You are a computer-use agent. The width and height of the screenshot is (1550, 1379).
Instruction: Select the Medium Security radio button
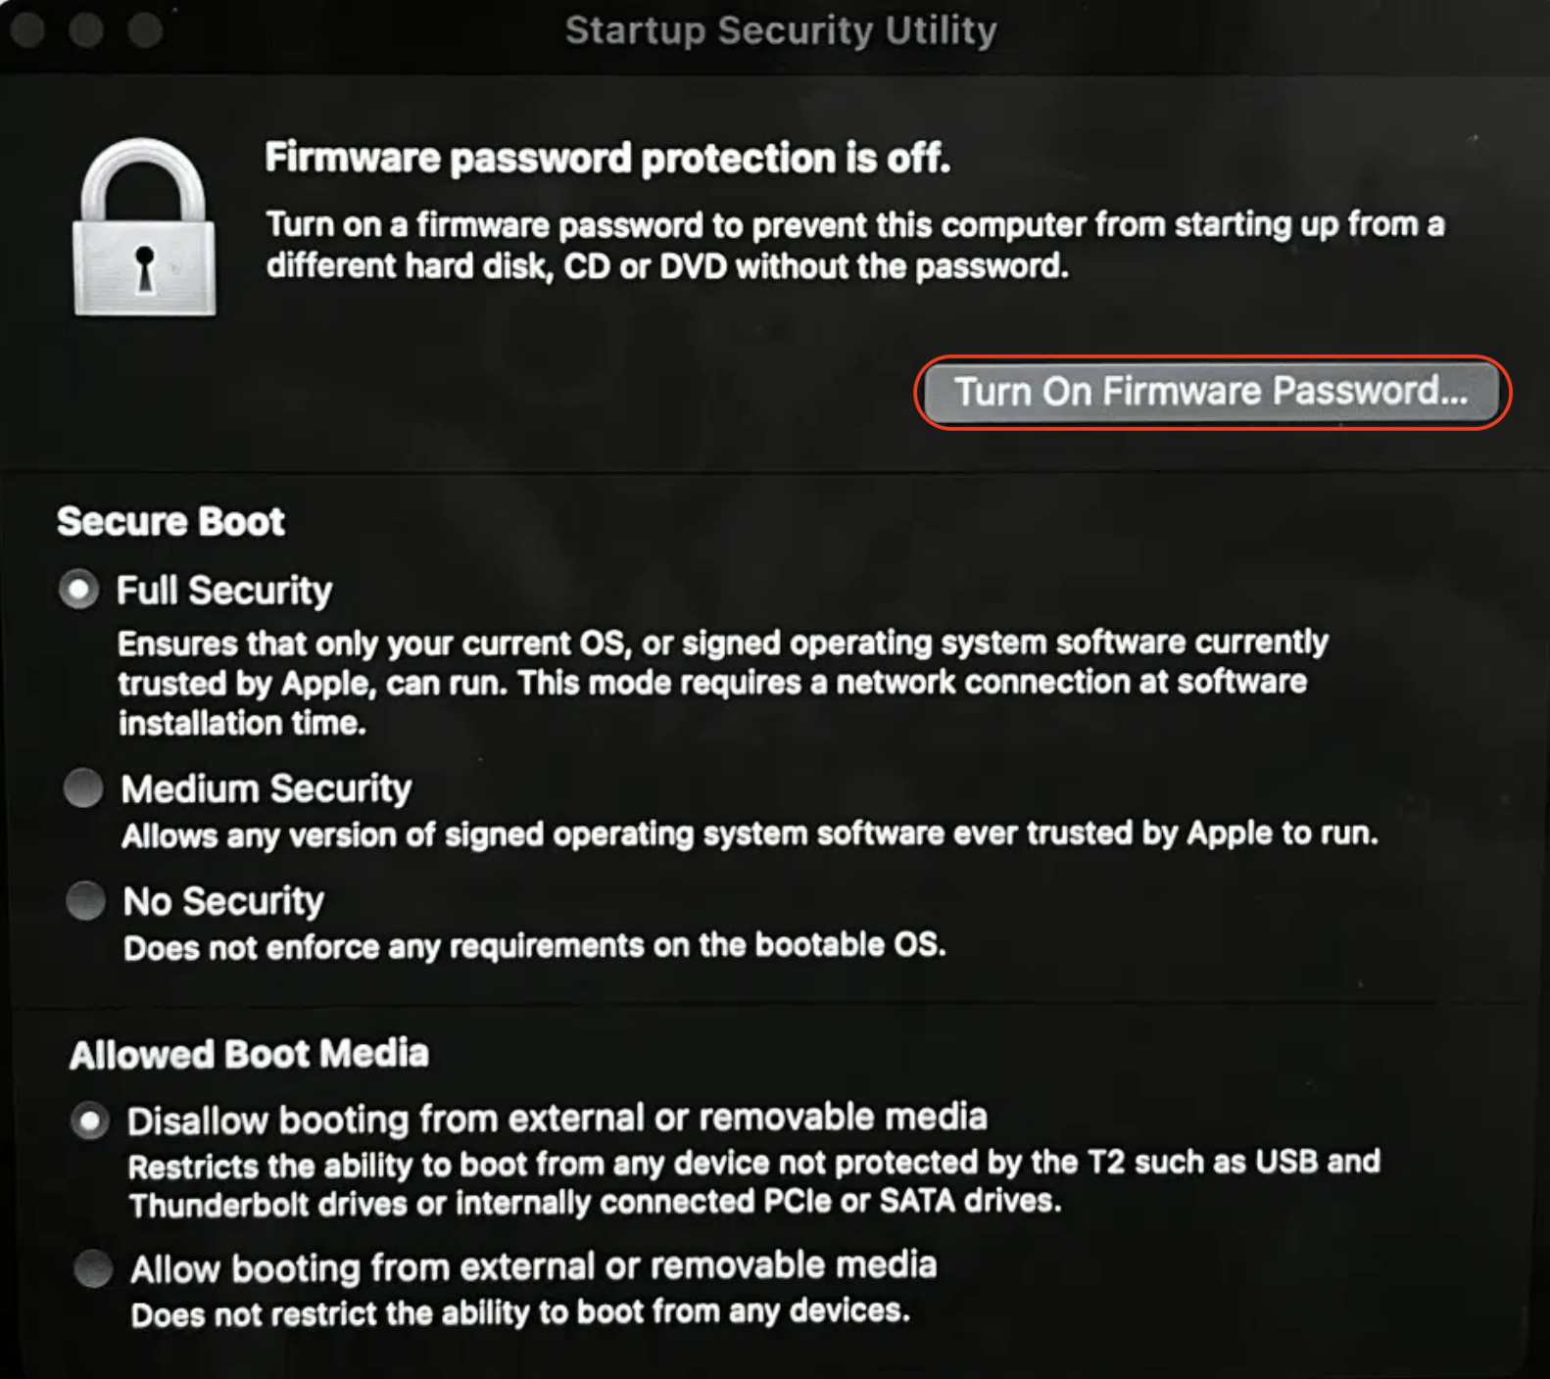point(82,786)
